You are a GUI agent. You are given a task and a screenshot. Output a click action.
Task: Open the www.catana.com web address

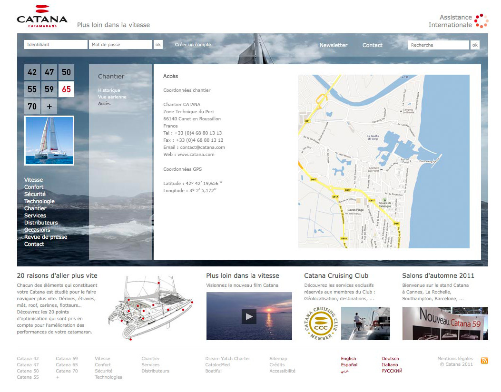point(196,155)
